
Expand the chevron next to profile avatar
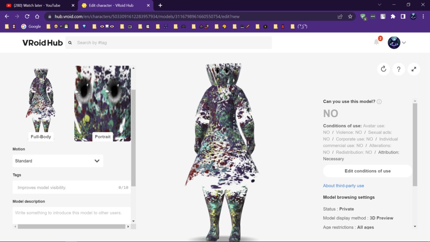pyautogui.click(x=404, y=42)
